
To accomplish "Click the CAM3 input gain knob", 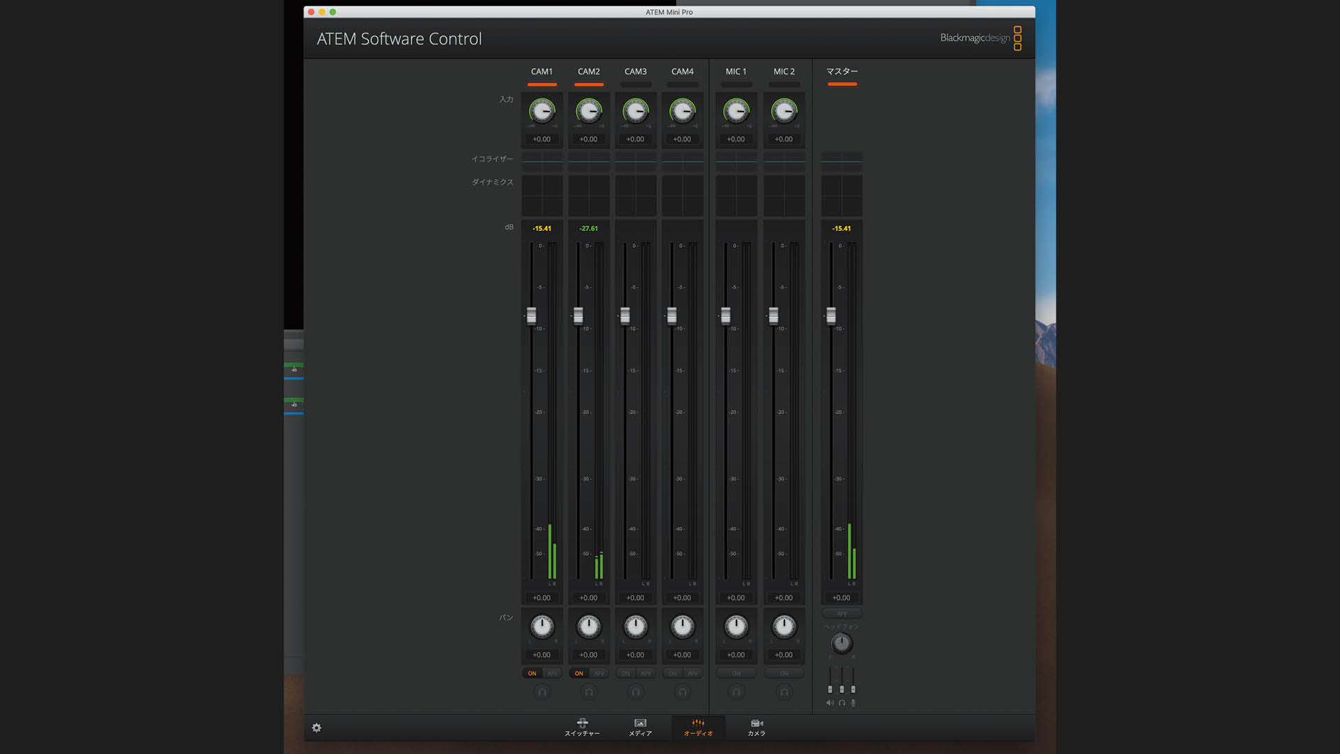I will [x=635, y=111].
